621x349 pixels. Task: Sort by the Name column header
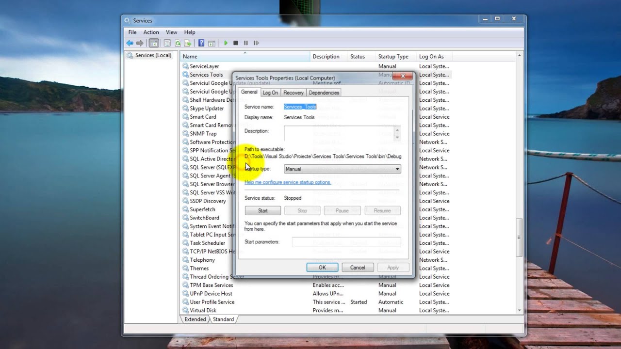point(245,57)
